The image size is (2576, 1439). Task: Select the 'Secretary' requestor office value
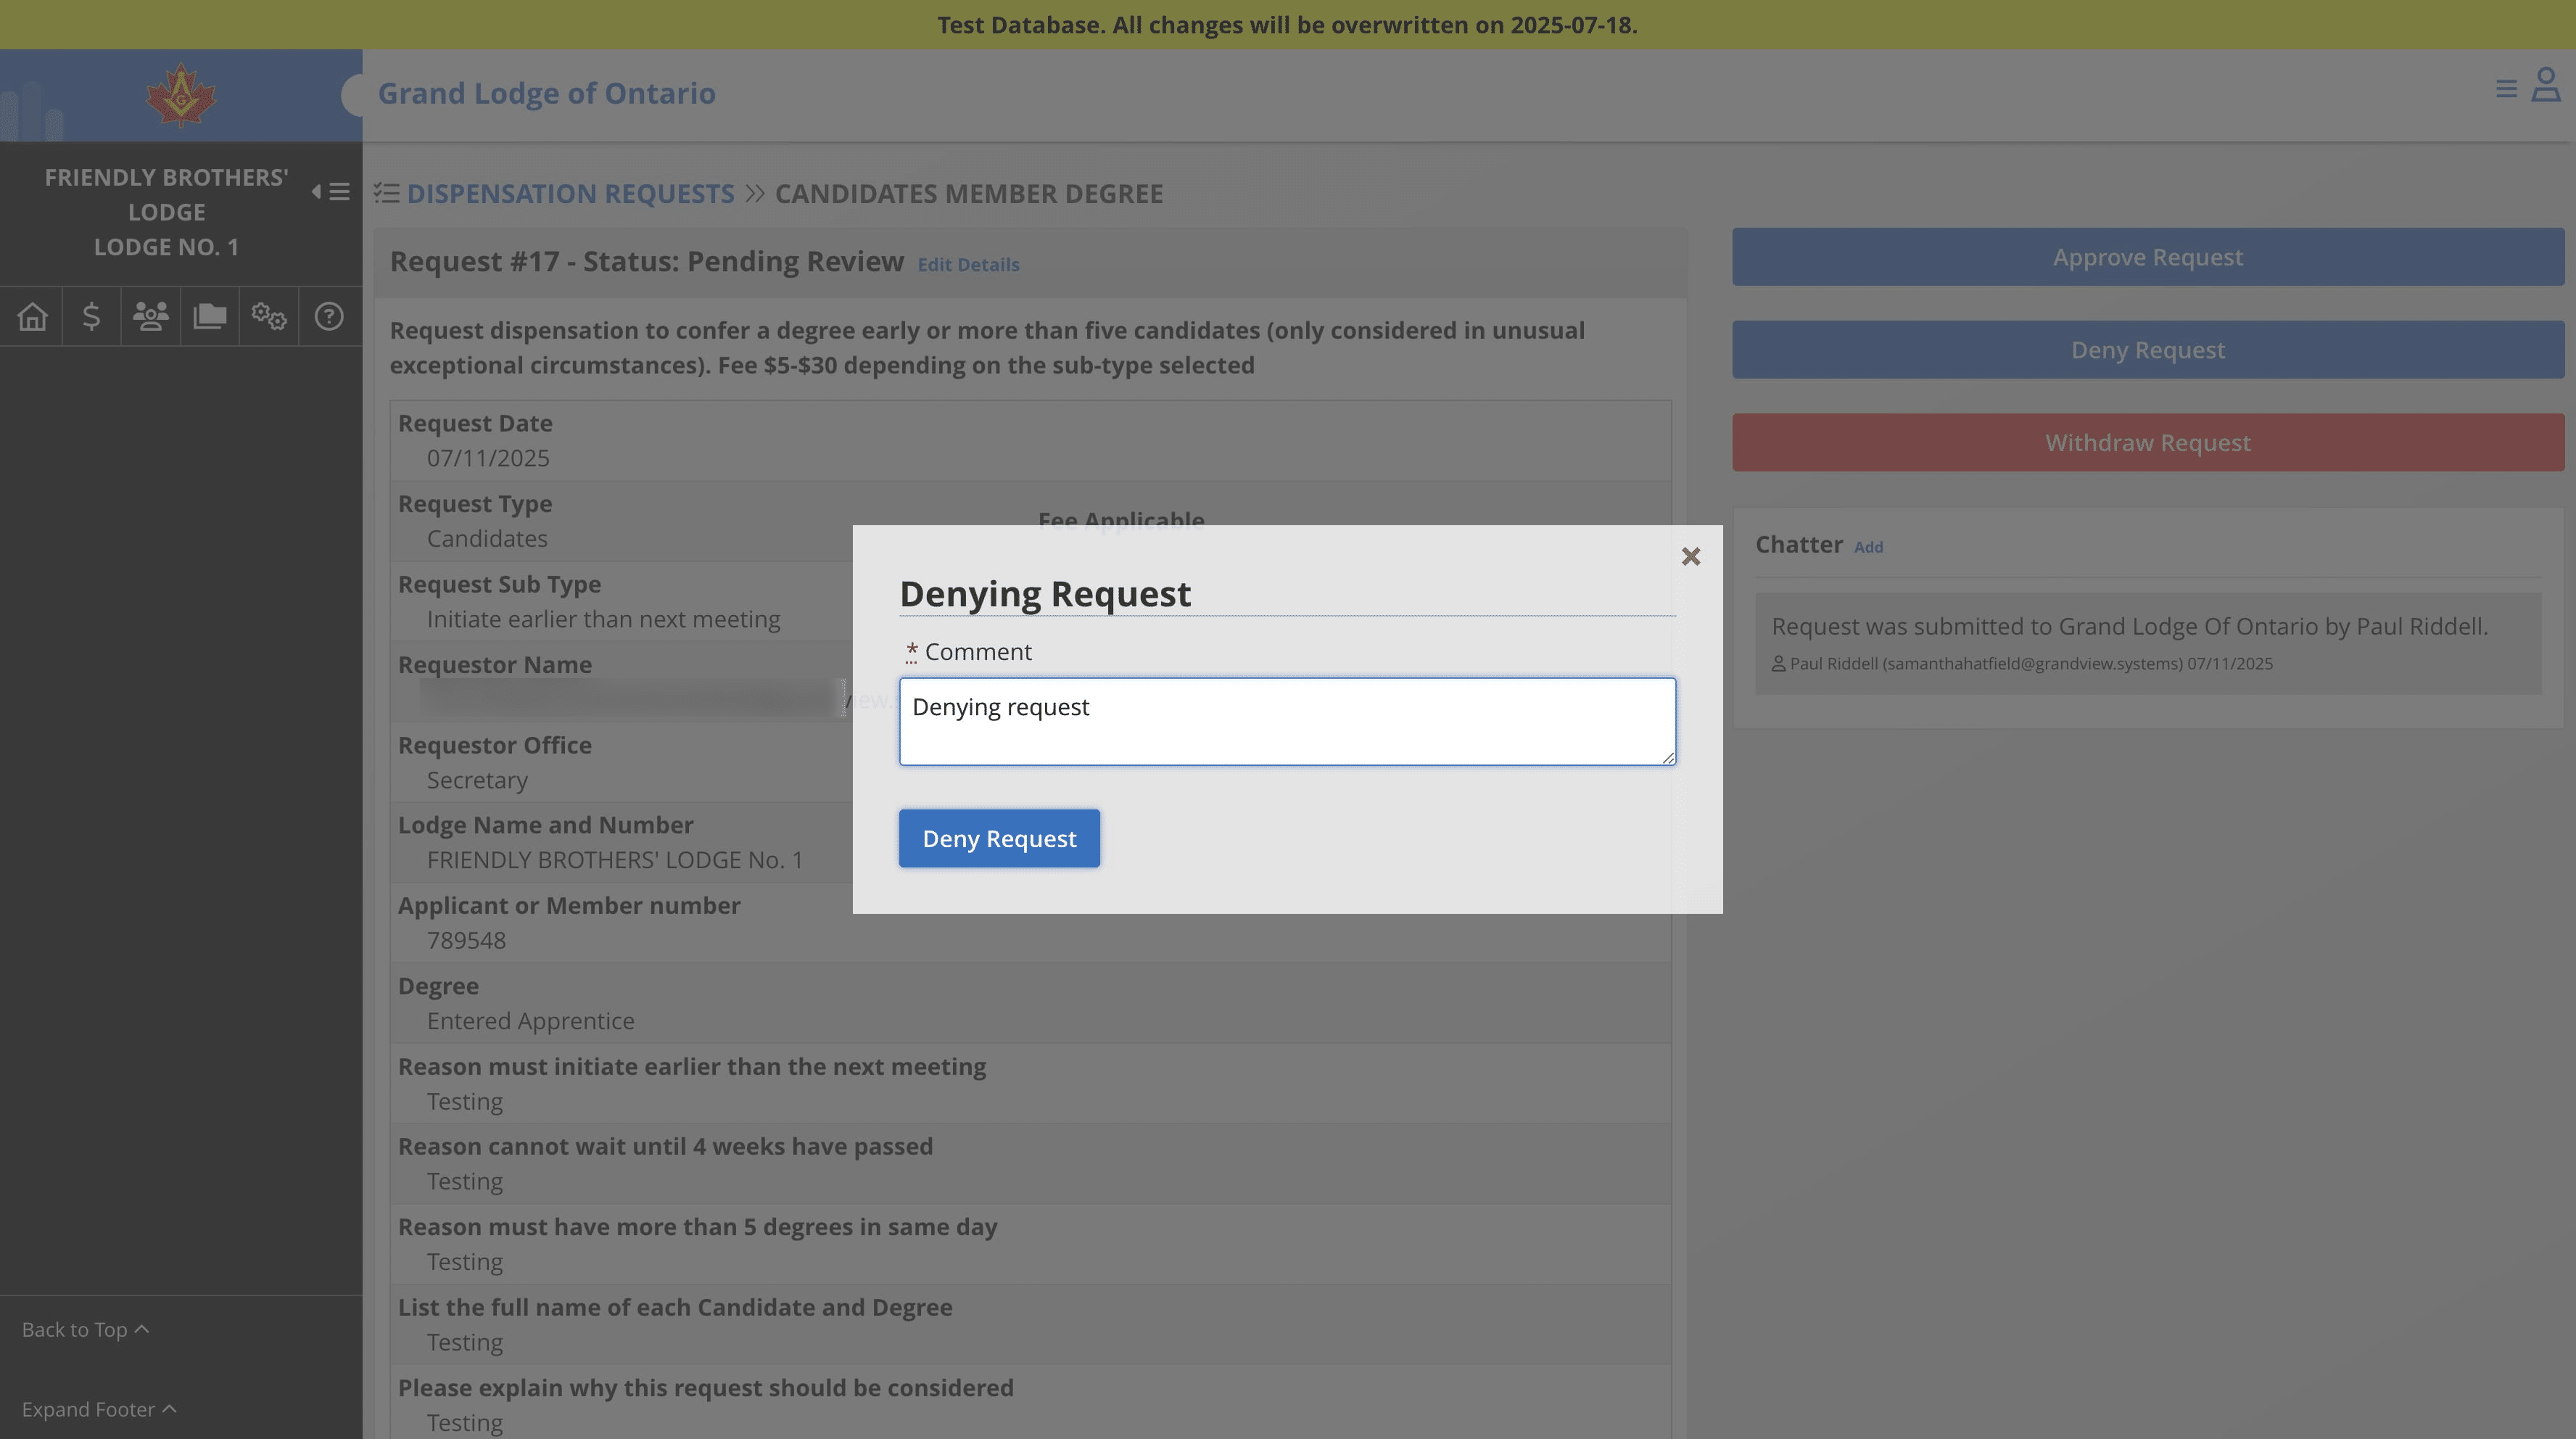[477, 780]
